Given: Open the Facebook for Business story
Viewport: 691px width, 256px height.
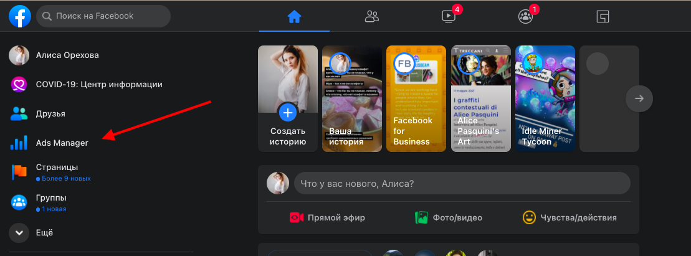Looking at the screenshot, I should [416, 98].
